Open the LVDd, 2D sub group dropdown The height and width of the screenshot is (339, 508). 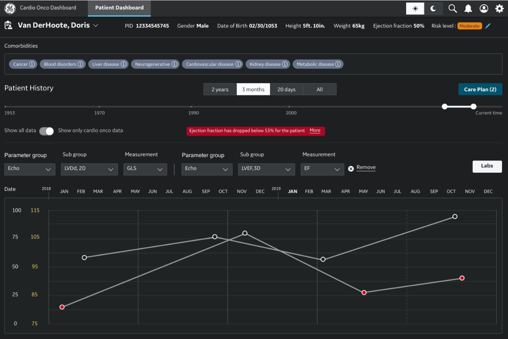(89, 169)
